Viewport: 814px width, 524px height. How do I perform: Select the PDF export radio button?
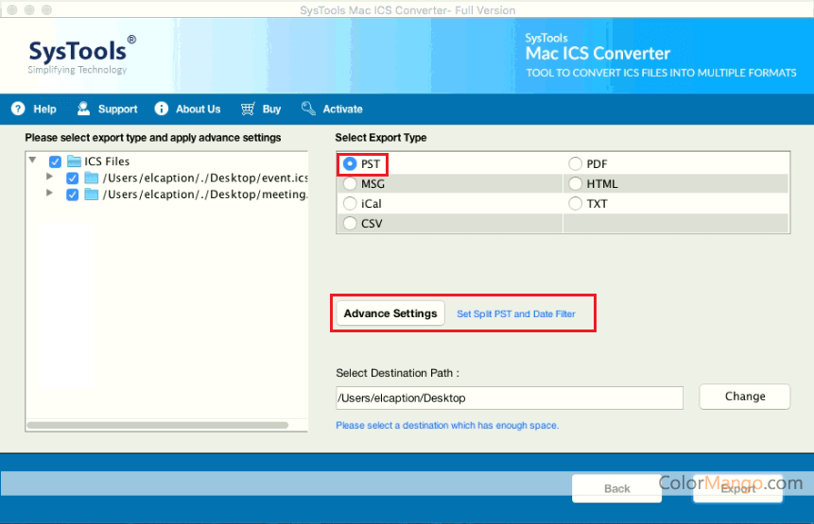pyautogui.click(x=575, y=164)
